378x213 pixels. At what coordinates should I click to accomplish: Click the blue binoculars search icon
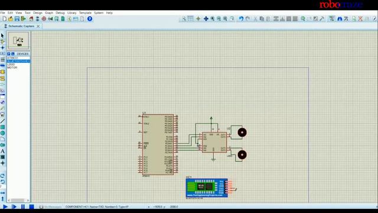[340, 18]
